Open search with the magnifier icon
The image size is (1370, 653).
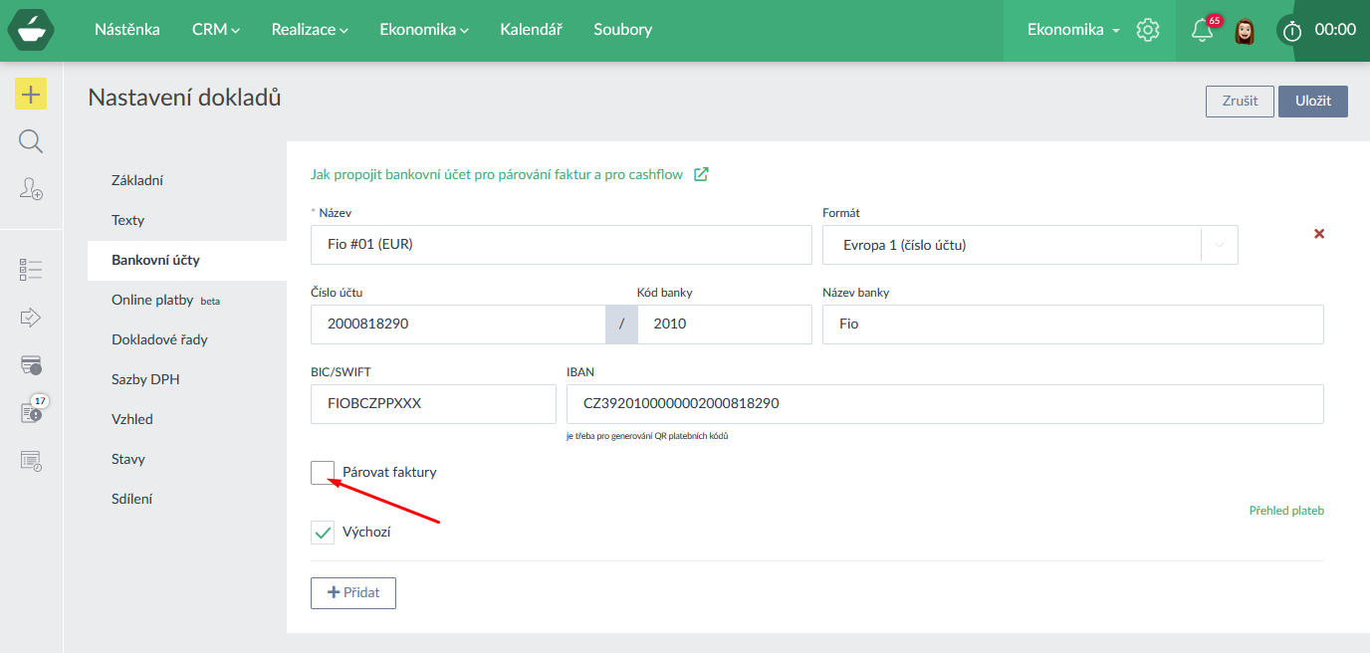(31, 141)
